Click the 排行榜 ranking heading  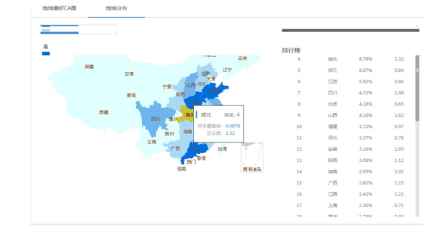(291, 51)
